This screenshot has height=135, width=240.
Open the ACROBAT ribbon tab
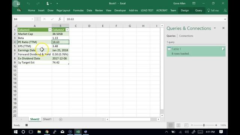coord(162,10)
